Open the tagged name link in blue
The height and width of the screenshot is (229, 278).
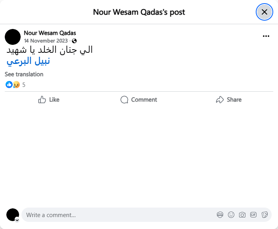[29, 62]
